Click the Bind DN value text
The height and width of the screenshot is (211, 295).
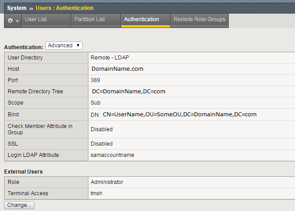[180, 115]
